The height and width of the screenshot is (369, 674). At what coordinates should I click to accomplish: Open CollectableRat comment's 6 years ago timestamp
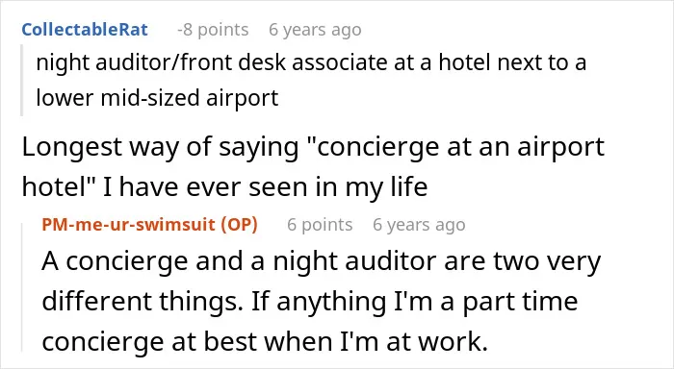(315, 30)
